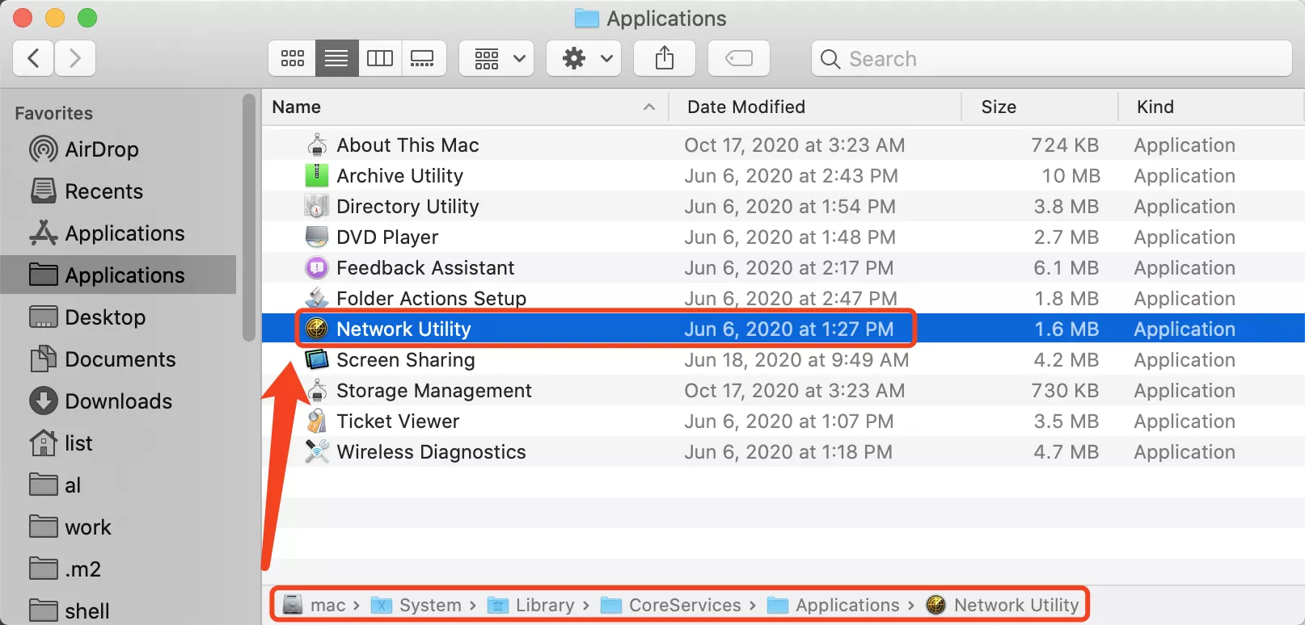1305x625 pixels.
Task: Click the '724 KB' size cell
Action: click(x=1065, y=145)
